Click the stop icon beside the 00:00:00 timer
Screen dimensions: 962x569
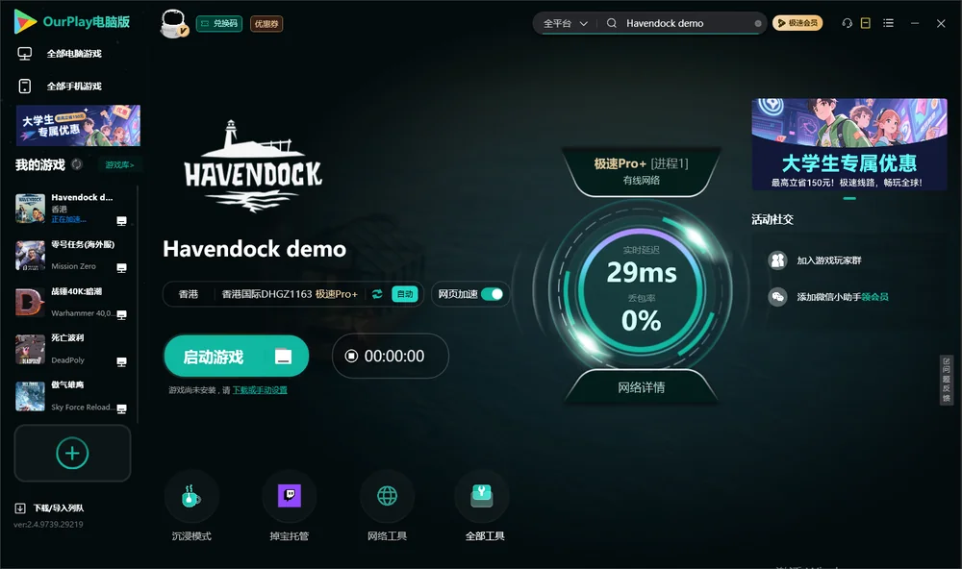click(351, 357)
